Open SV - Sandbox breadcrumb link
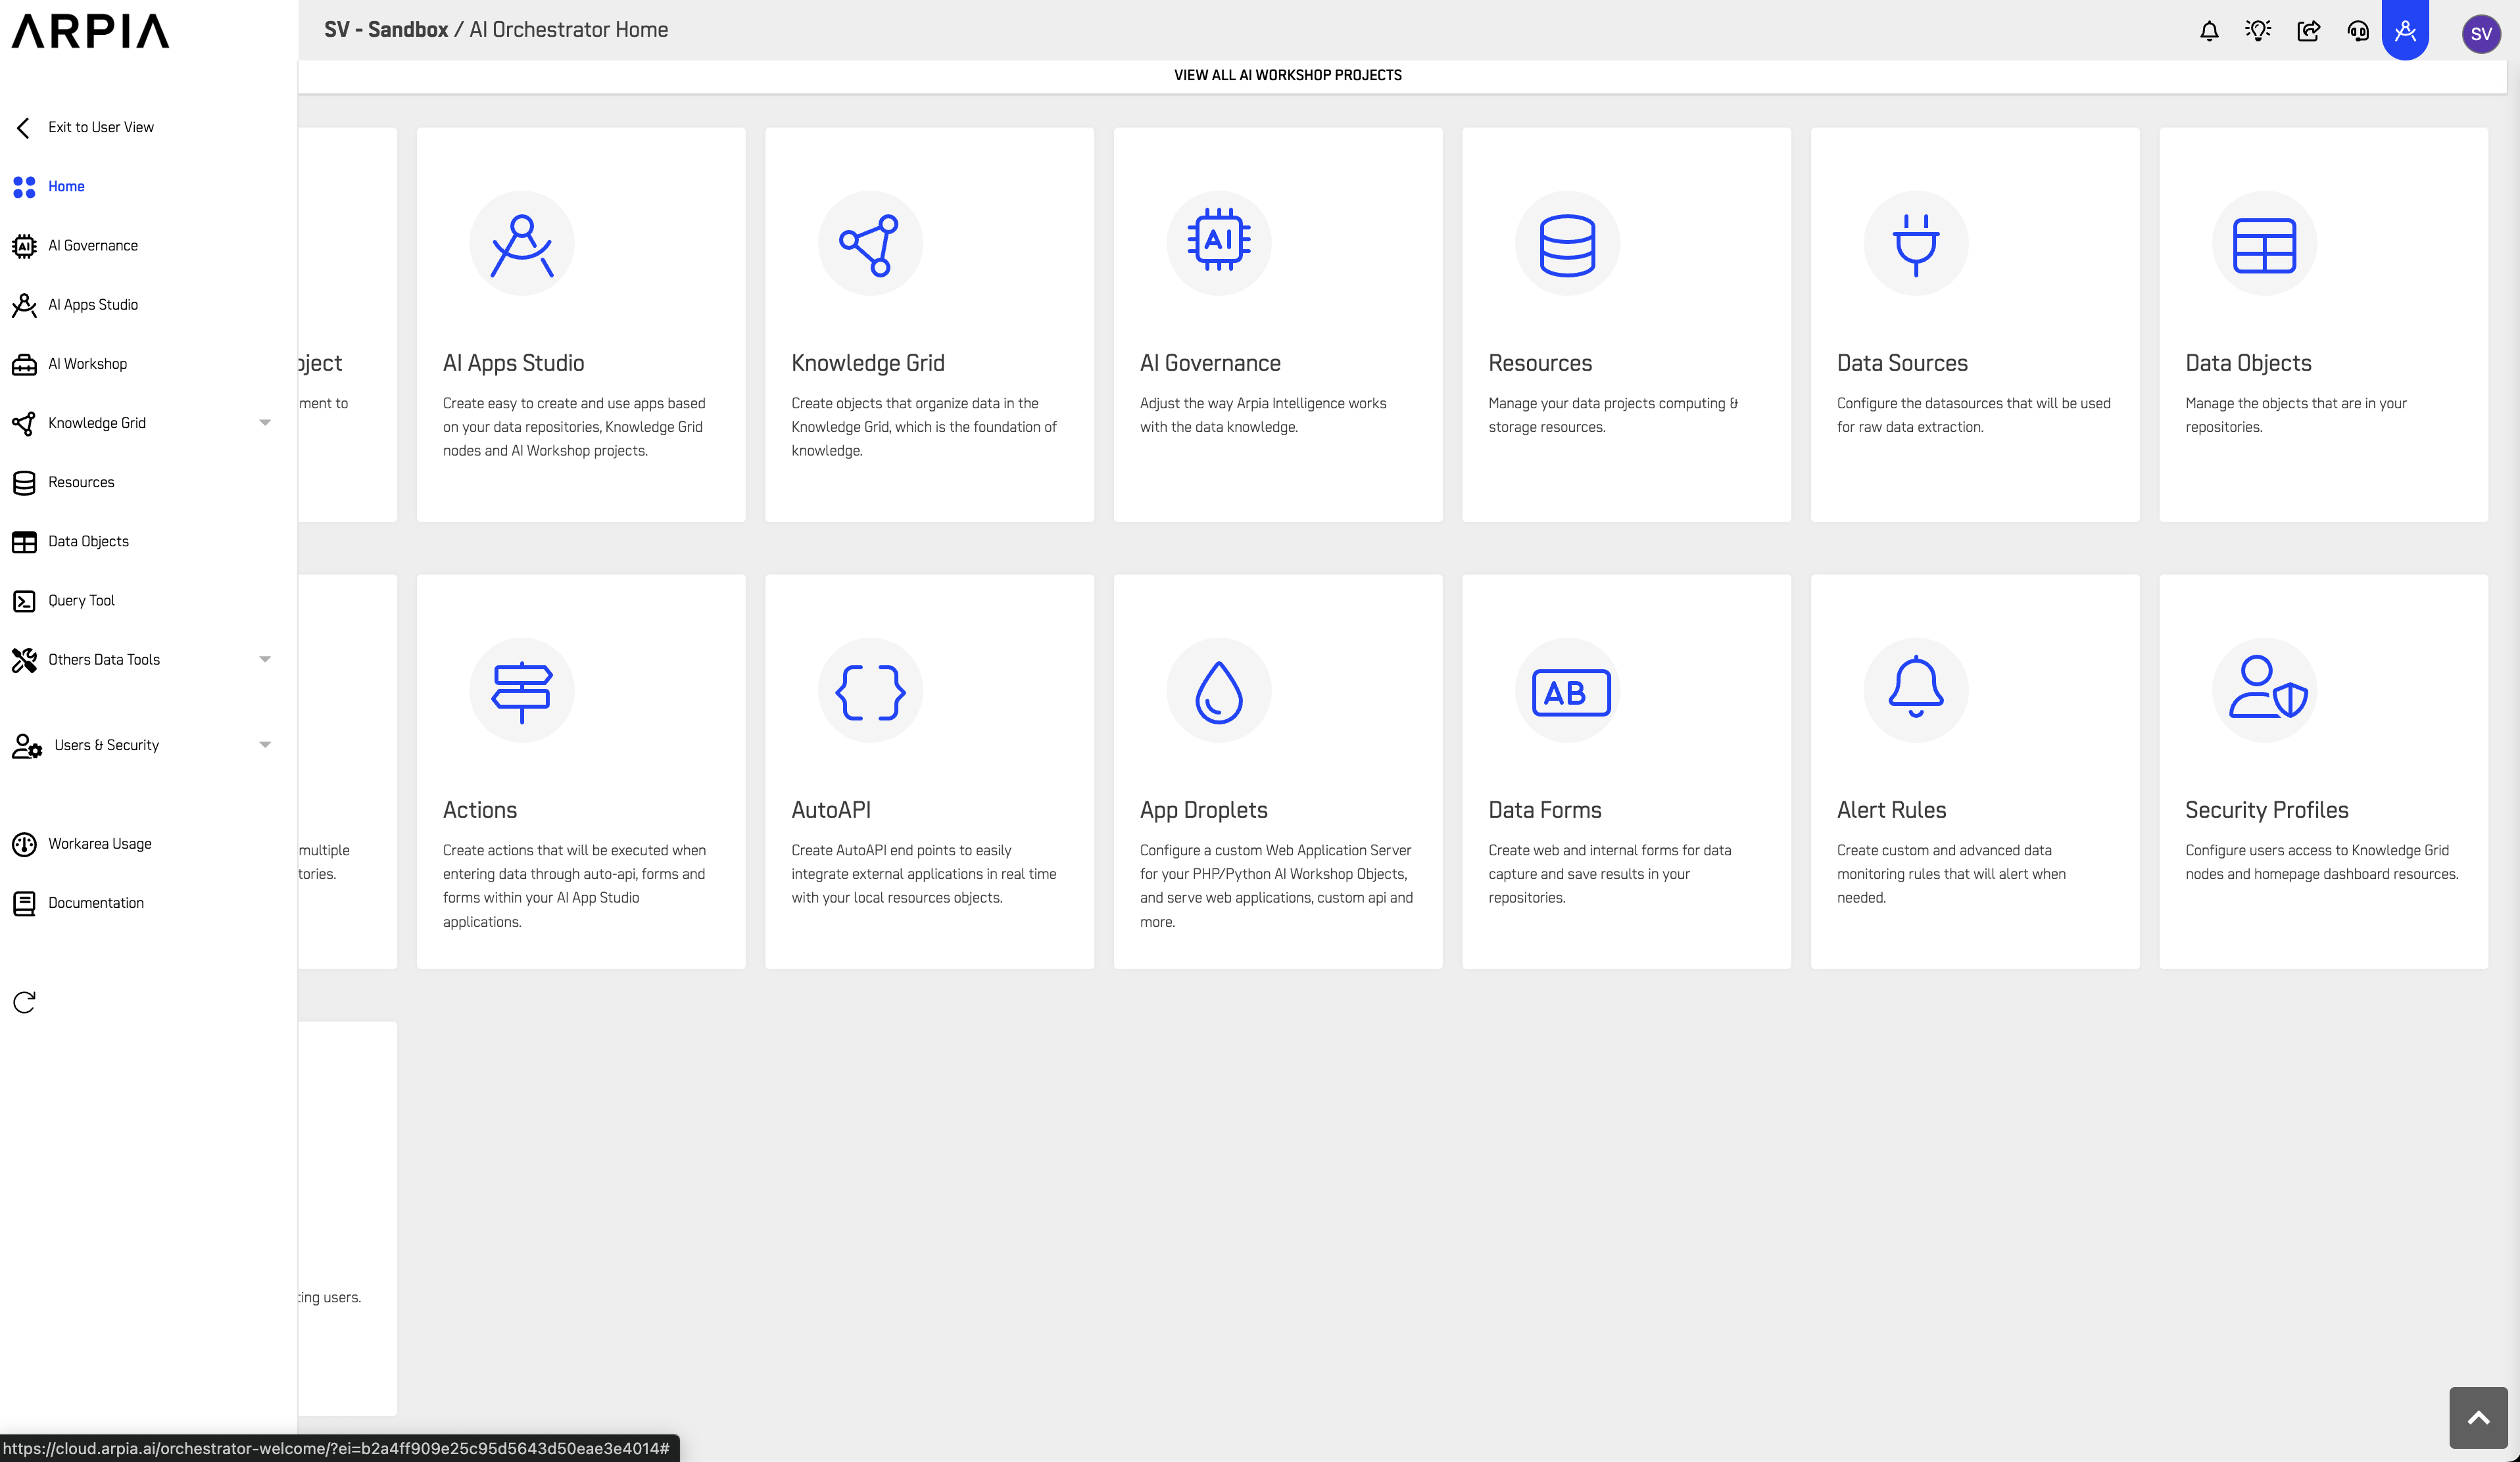Viewport: 2520px width, 1462px height. [x=386, y=30]
